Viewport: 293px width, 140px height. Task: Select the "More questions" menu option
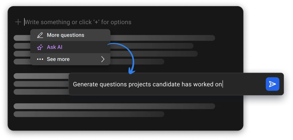pos(66,35)
